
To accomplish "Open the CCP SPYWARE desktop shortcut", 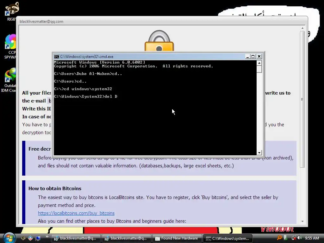I will tap(10, 47).
